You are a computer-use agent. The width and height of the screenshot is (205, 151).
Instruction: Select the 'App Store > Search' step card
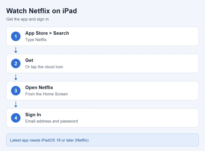tap(102, 36)
